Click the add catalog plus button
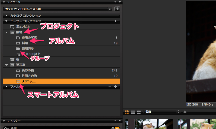The width and height of the screenshot is (216, 129). [117, 9]
